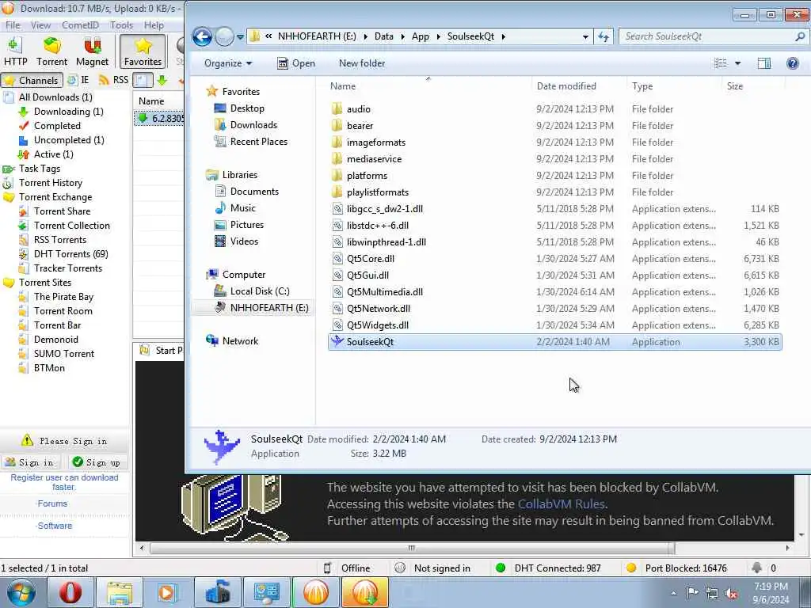The width and height of the screenshot is (811, 608).
Task: Click the Torrent toolbar icon in BitComet
Action: pyautogui.click(x=51, y=51)
